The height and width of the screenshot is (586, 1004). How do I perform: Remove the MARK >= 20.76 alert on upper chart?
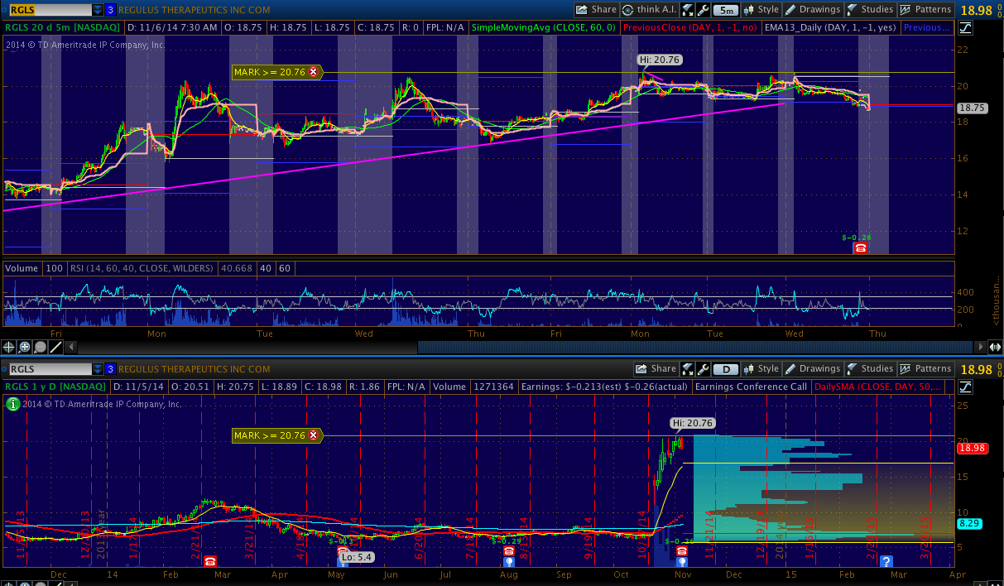point(314,73)
